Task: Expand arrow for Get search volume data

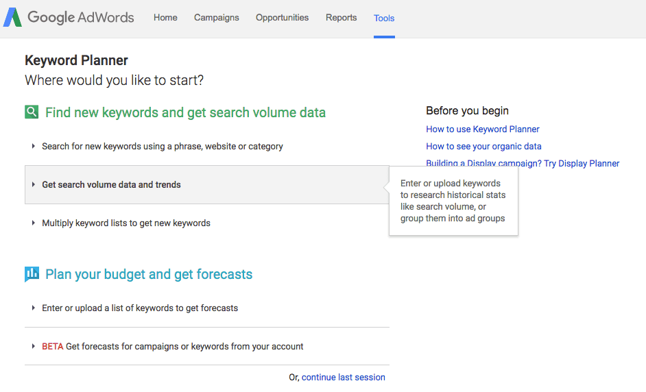Action: click(x=34, y=184)
